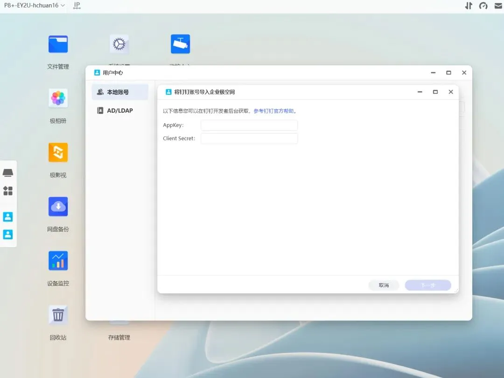The image size is (504, 378).
Task: Open the left dock app grid icon
Action: 8,191
